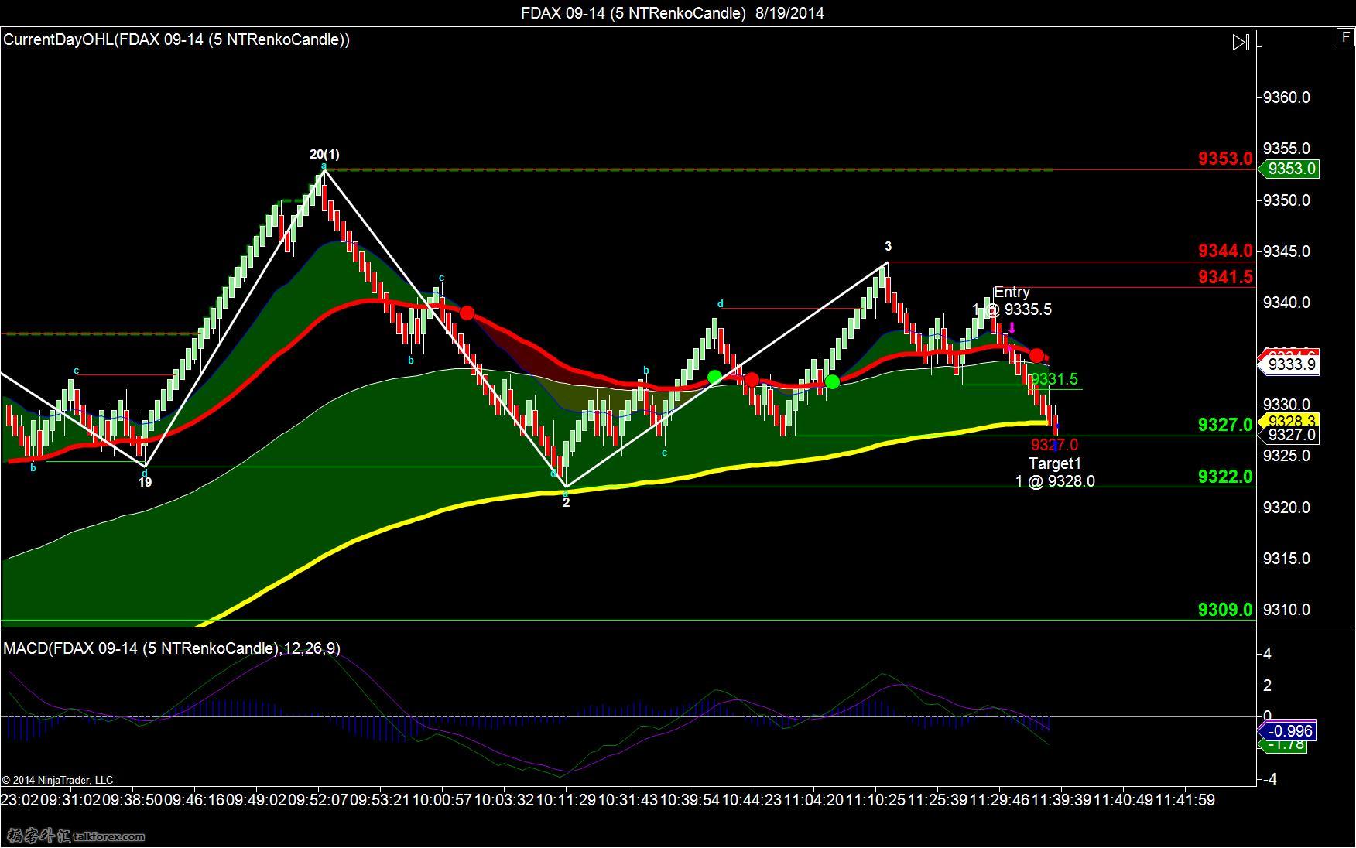Click the 09:31:02 time axis label
The width and height of the screenshot is (1356, 848).
tap(70, 800)
